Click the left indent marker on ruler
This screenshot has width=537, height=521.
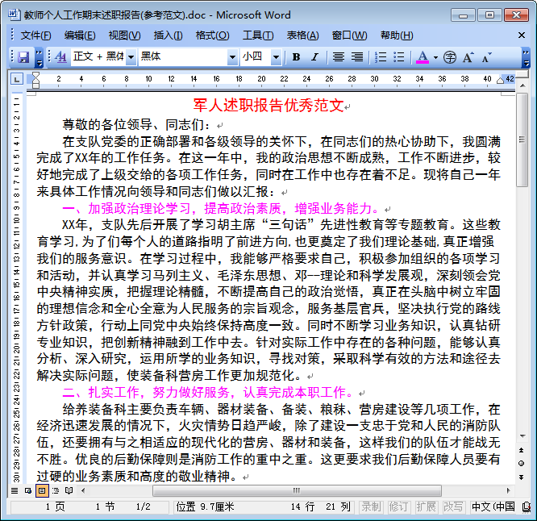(35, 85)
